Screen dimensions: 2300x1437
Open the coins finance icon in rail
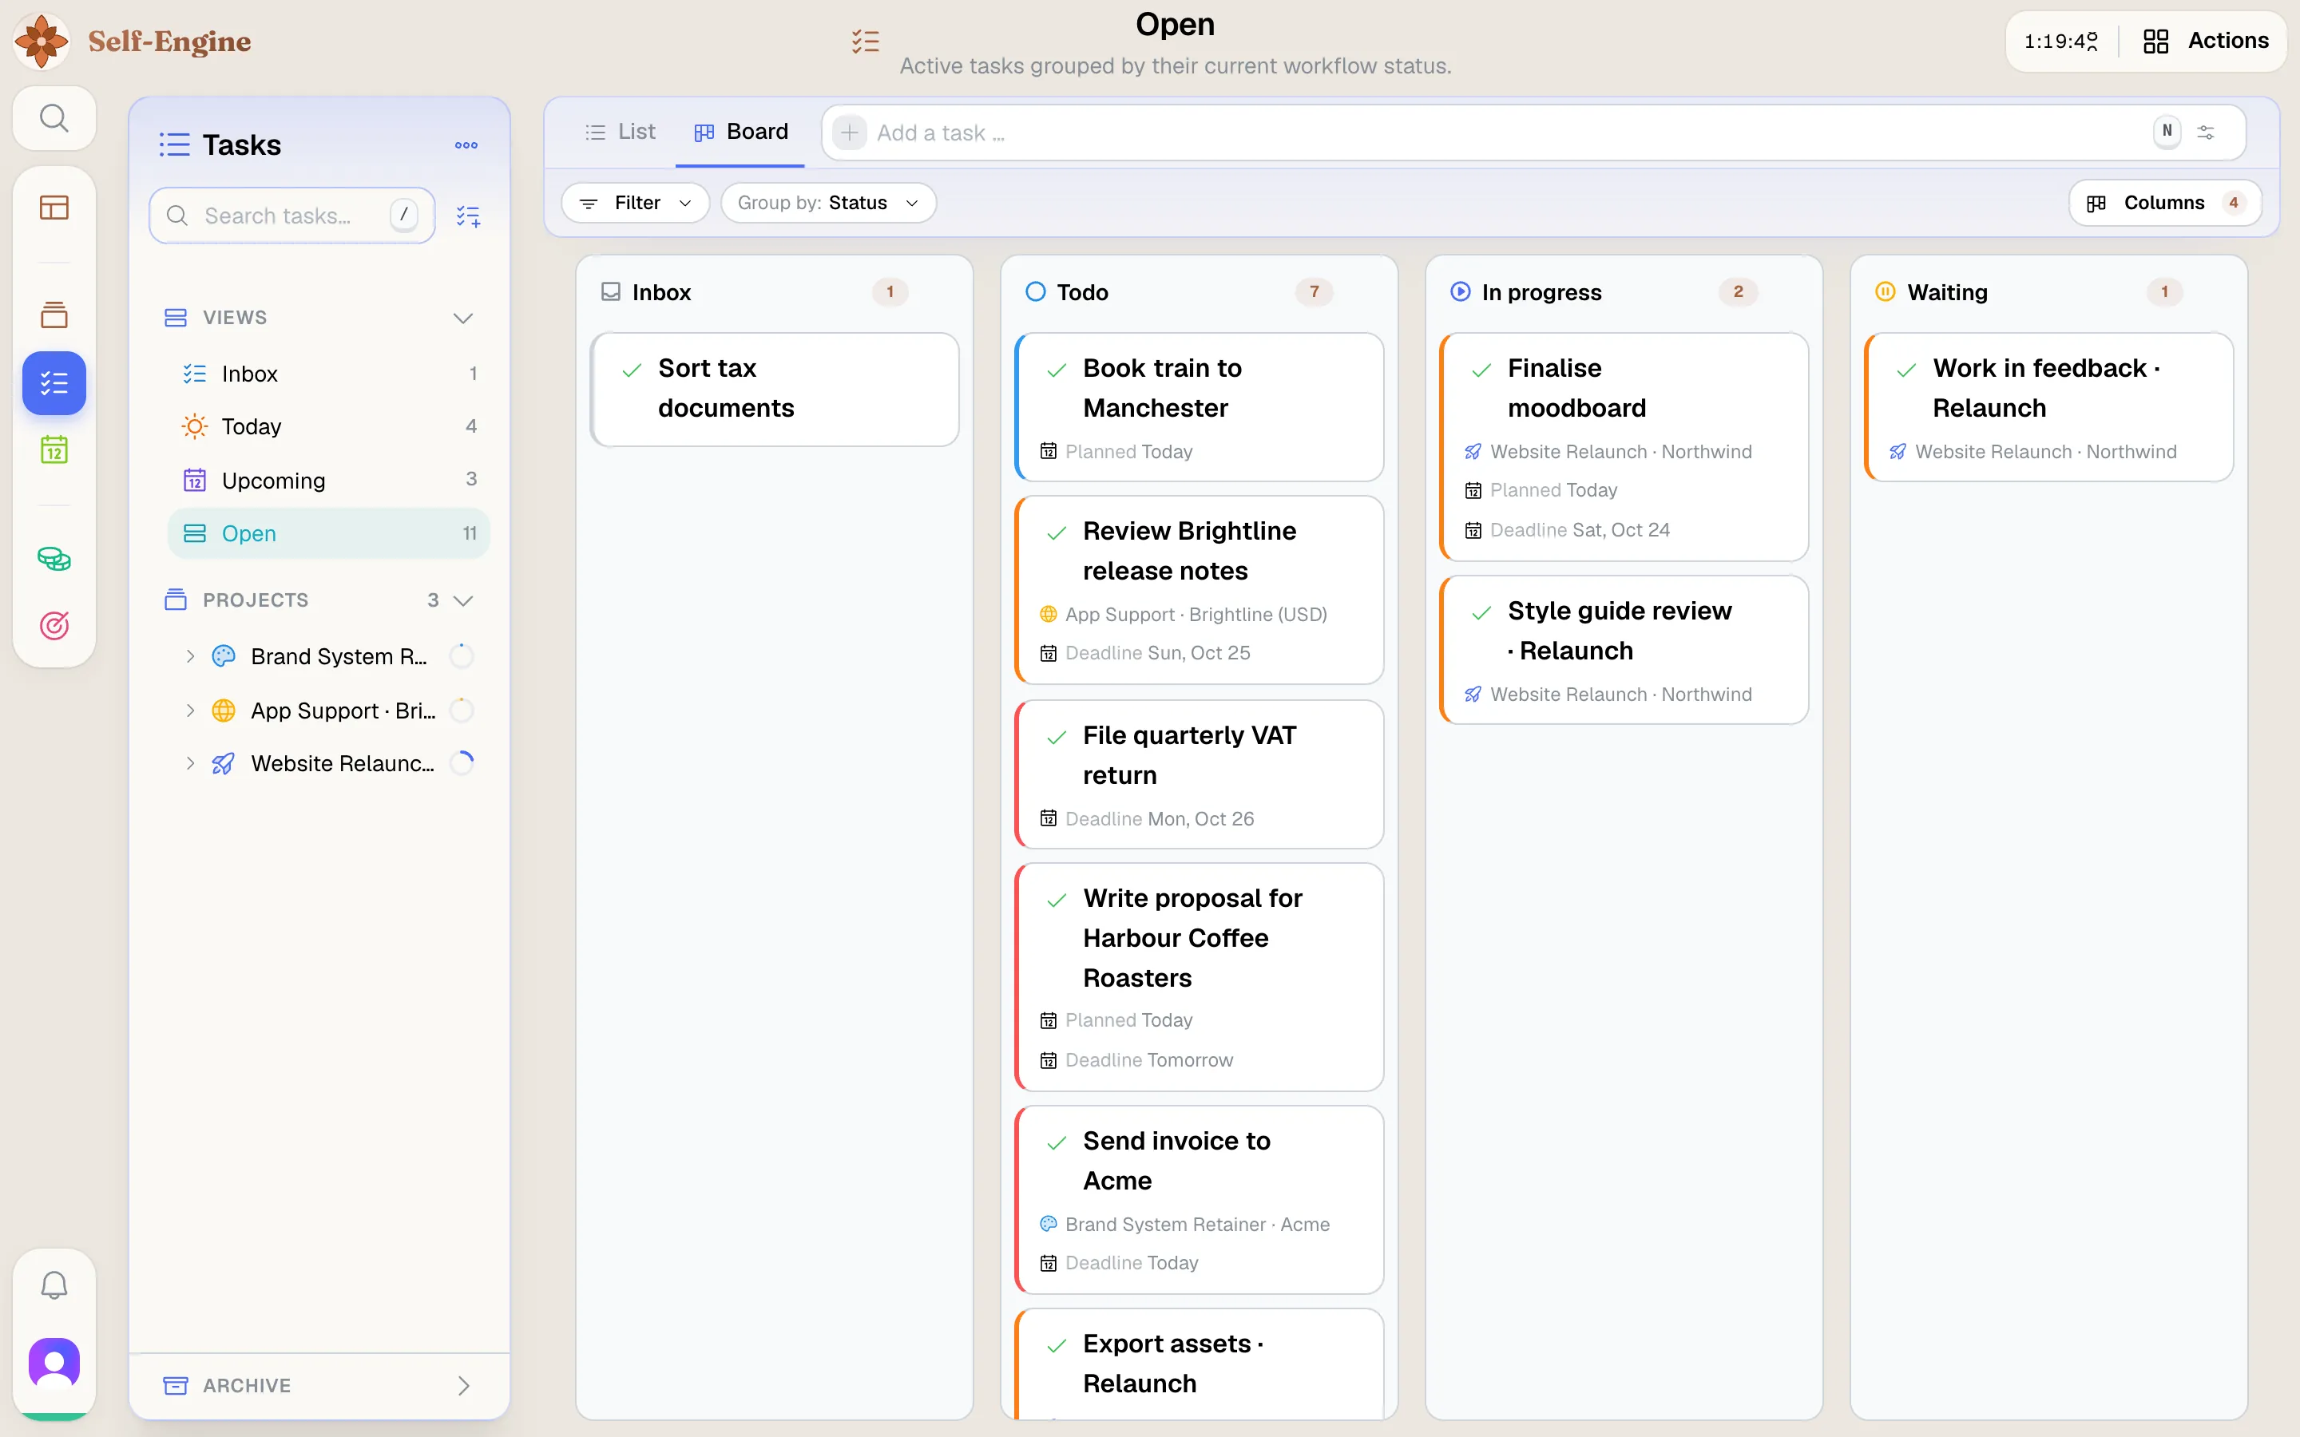coord(54,559)
